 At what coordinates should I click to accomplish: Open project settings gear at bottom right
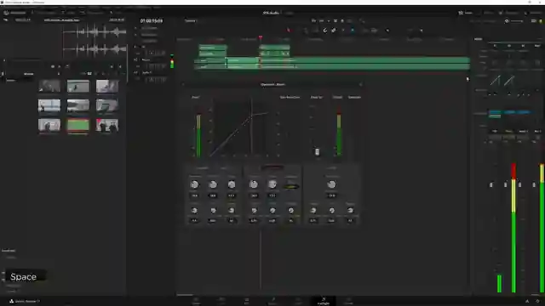coord(537,301)
